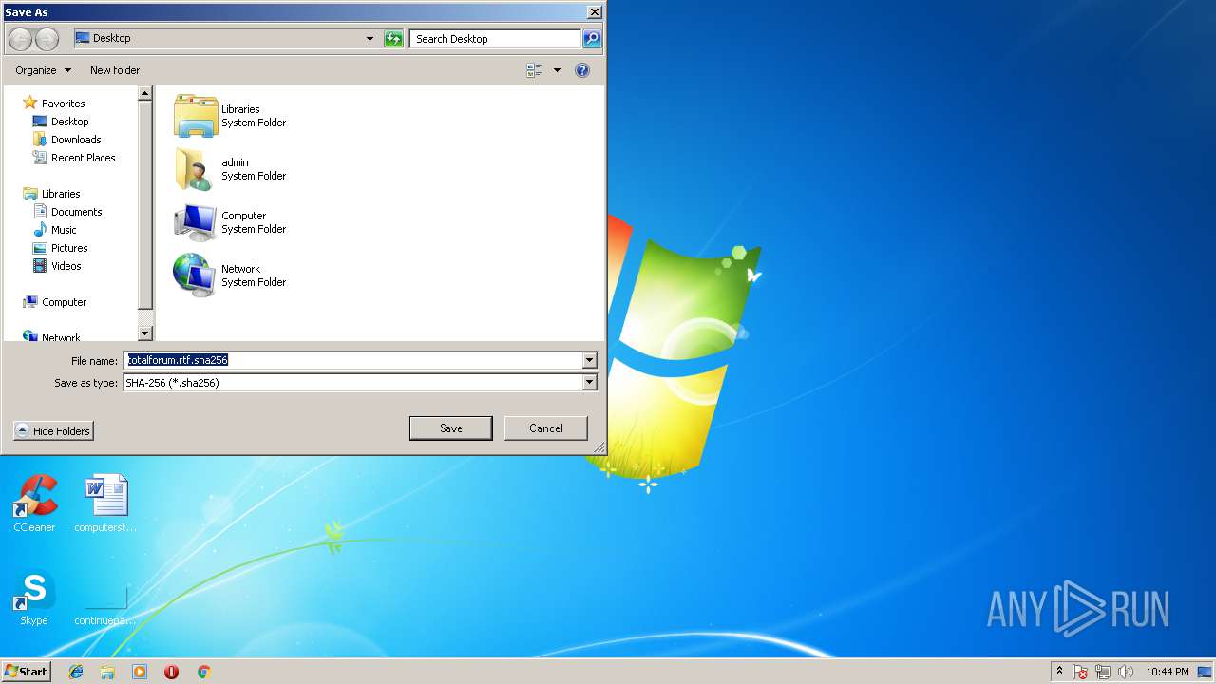Select Documents library in navigation pane
Viewport: 1216px width, 684px height.
[67, 212]
